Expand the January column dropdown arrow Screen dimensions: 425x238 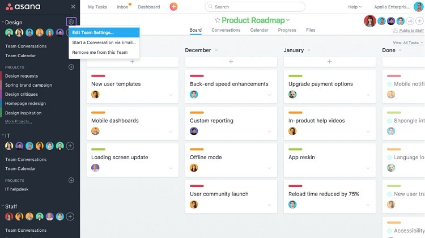click(314, 50)
